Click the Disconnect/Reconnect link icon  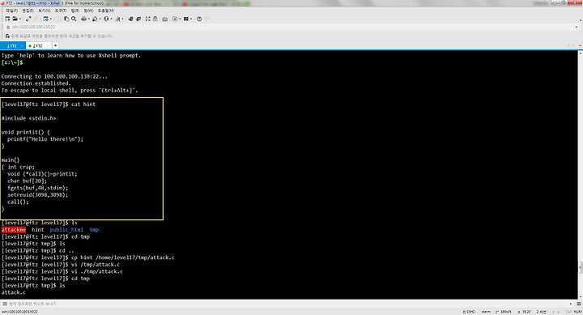point(28,19)
